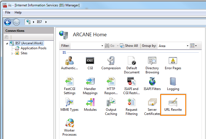Open Worker Processes feature
This screenshot has height=139, width=206.
(70, 127)
